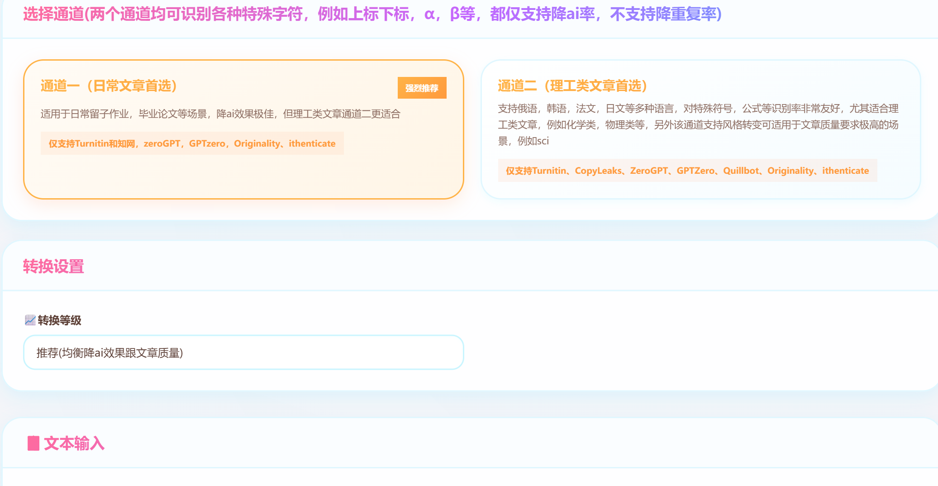
Task: Click the 通道一 description starting 适用于日常留子作业
Action: pos(220,114)
